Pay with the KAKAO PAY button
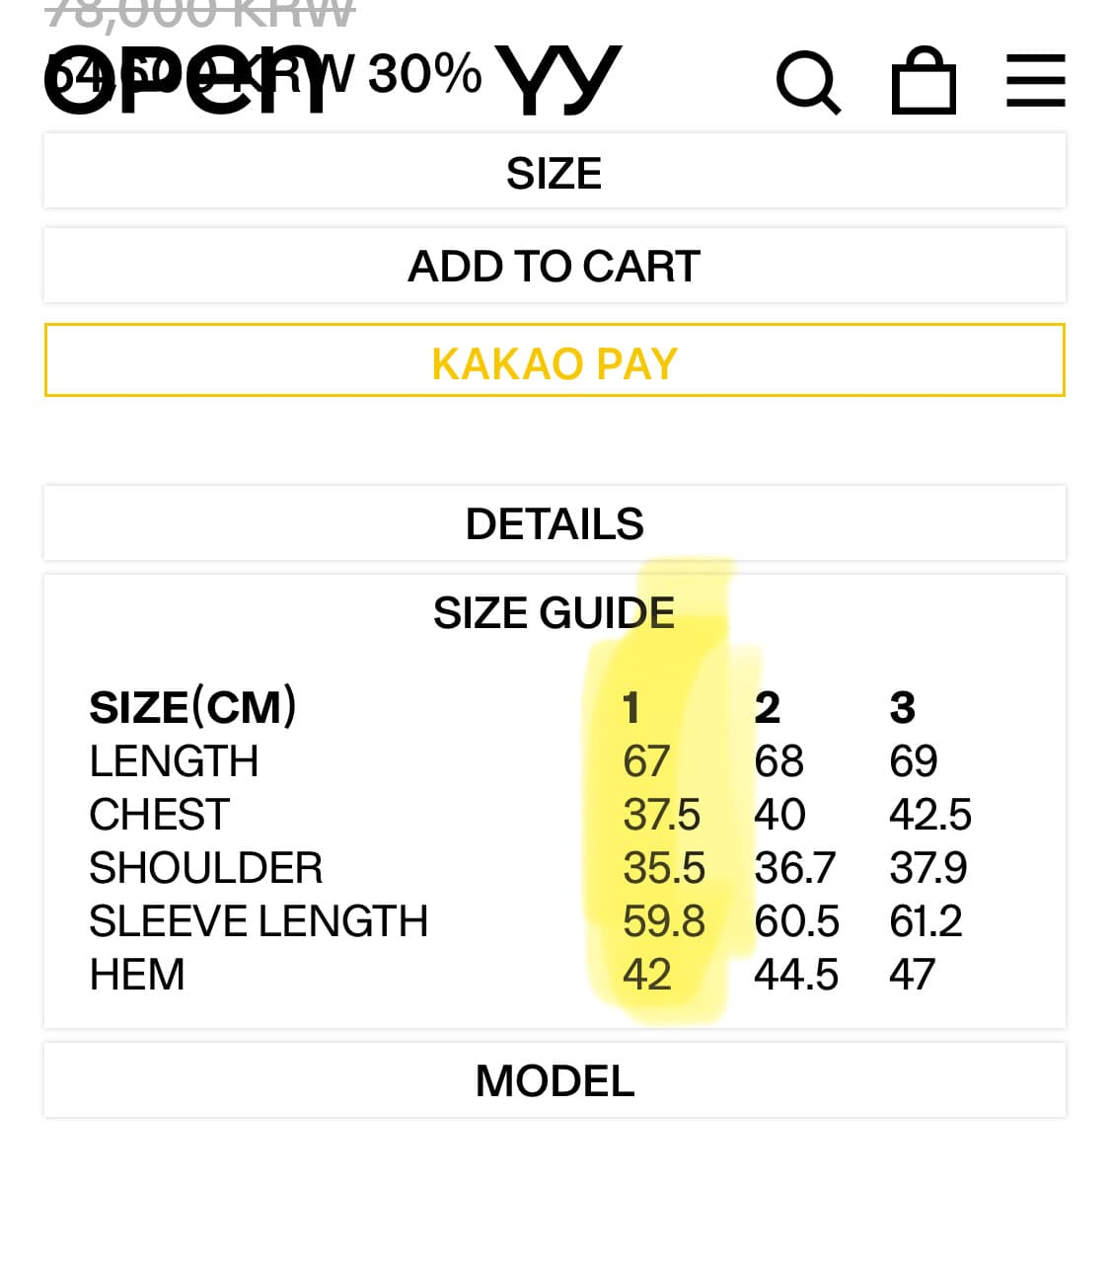This screenshot has width=1110, height=1268. (555, 362)
